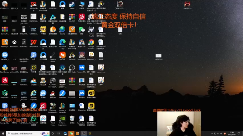243x136 pixels.
Task: Open the Google Chrome shortcut
Action: 91,44
